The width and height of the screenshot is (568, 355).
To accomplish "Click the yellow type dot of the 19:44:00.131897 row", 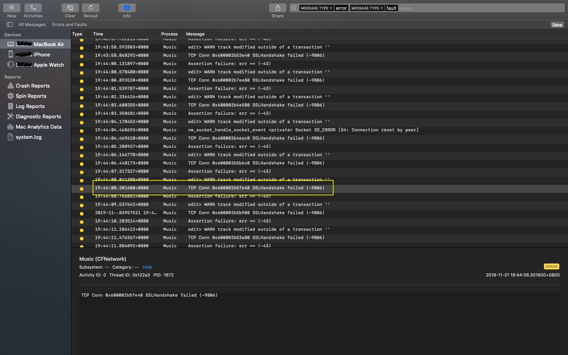I will [x=82, y=64].
